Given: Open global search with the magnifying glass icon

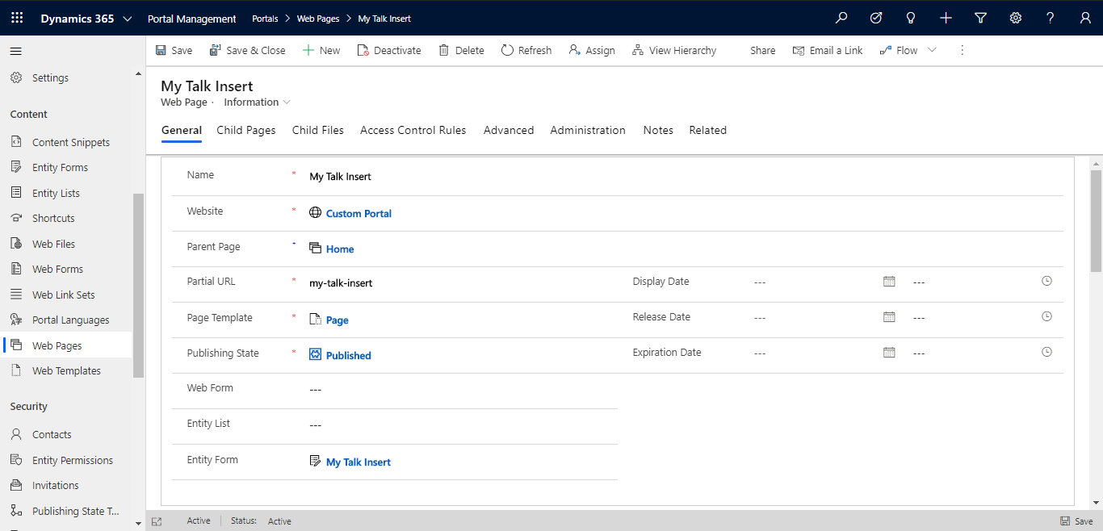Looking at the screenshot, I should point(841,17).
